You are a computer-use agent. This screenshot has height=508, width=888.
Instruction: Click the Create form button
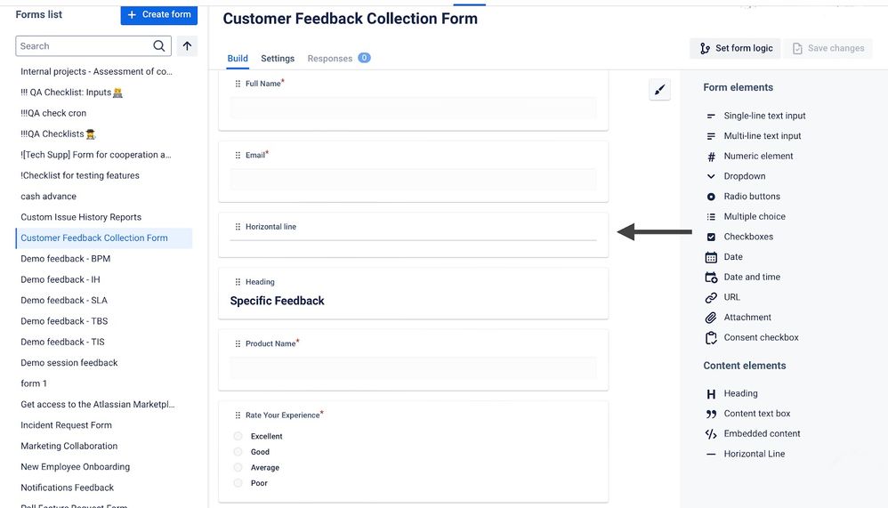click(x=159, y=15)
